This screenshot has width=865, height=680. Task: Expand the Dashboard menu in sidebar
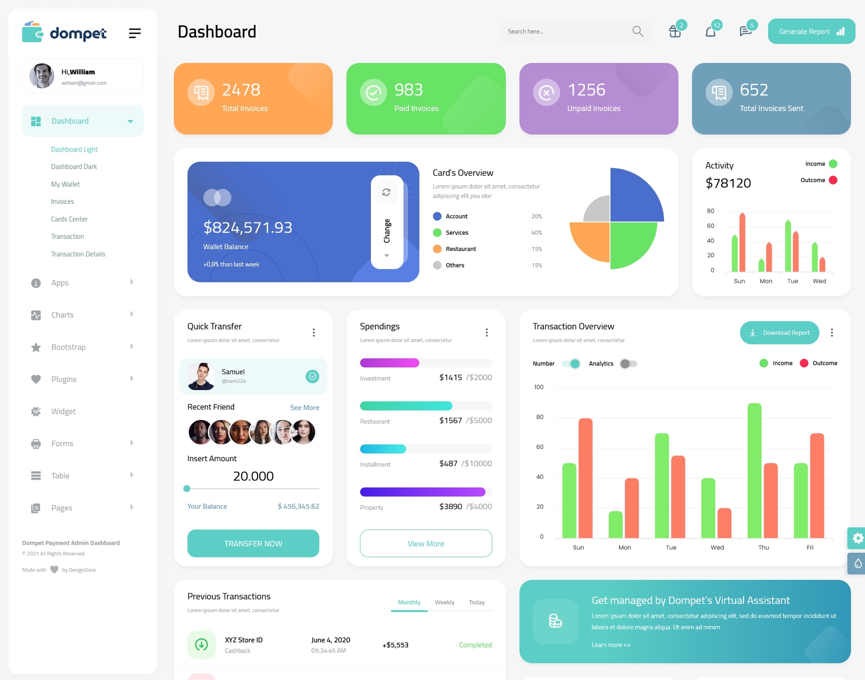(x=128, y=121)
